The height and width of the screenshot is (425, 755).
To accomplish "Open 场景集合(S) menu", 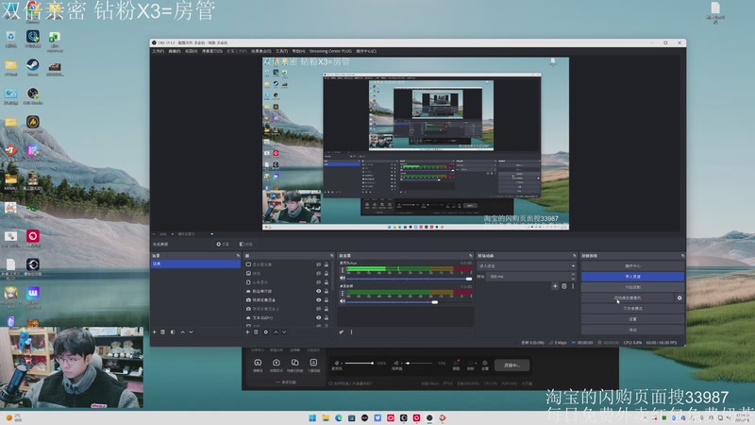I will (x=261, y=51).
